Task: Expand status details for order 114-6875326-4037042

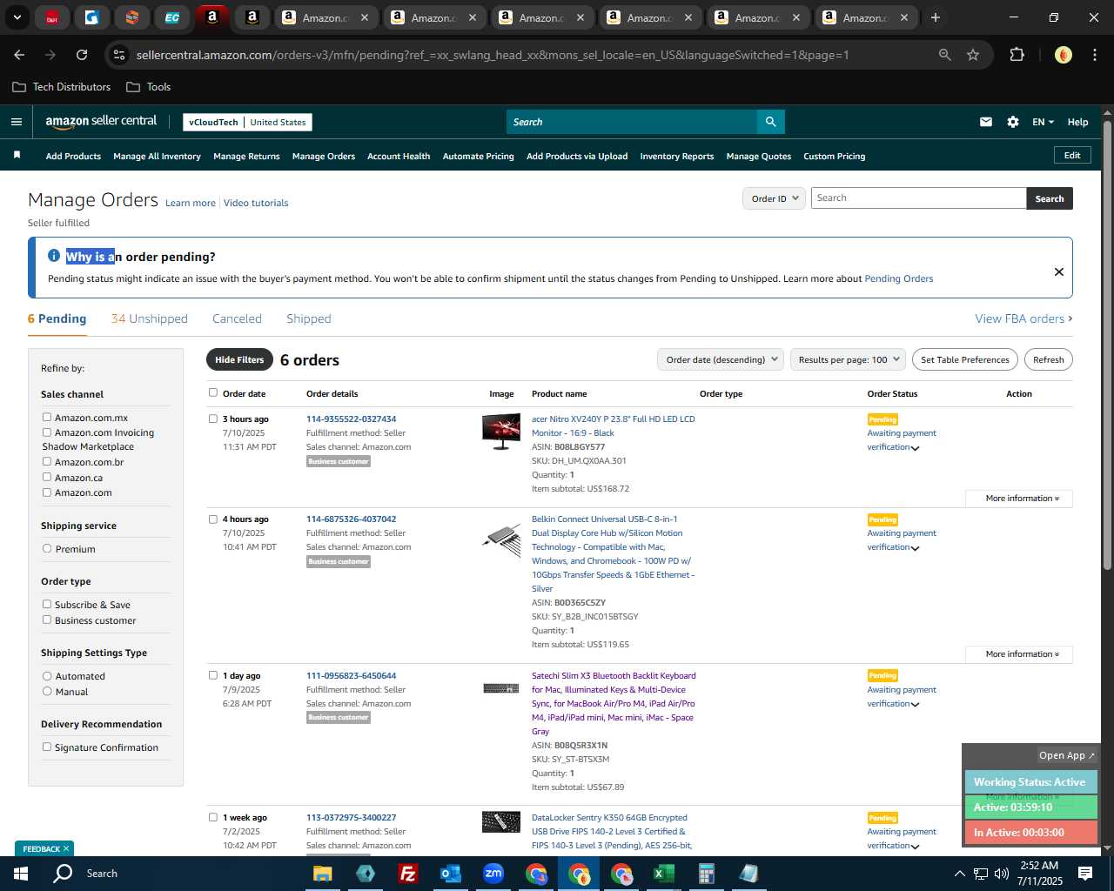Action: (915, 548)
